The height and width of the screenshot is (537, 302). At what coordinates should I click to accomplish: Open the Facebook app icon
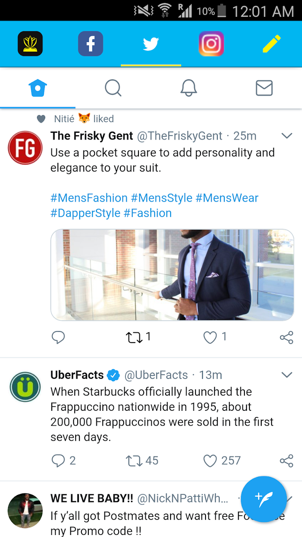(x=90, y=44)
